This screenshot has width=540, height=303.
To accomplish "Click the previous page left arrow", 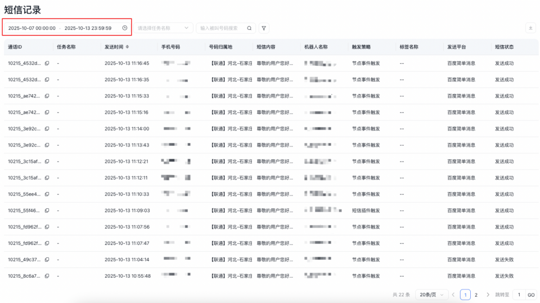I will tap(453, 295).
